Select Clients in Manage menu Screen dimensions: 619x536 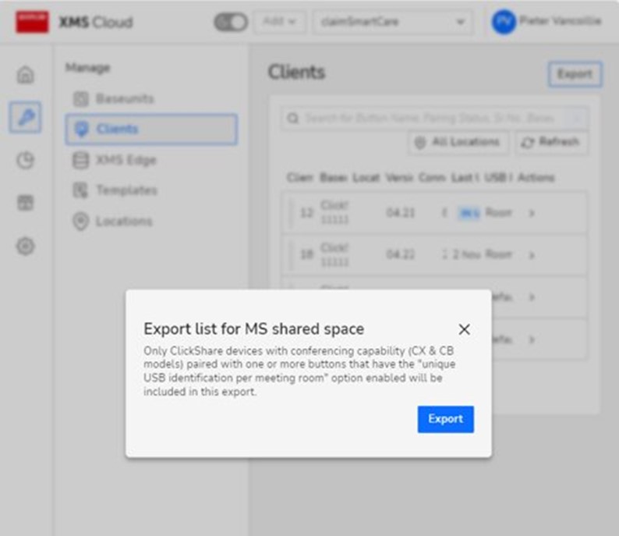tap(151, 130)
